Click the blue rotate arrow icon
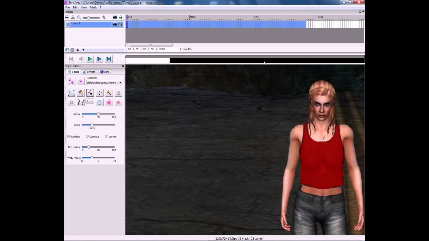Viewport: 429px width, 241px height. coord(100,102)
